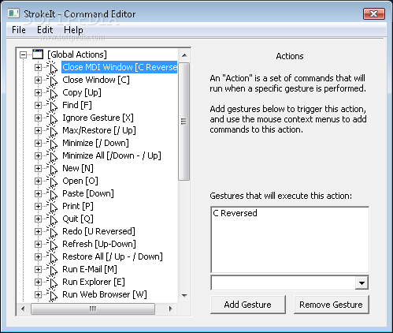Click gesture icon beside Run Web Browser [W]

(52, 295)
